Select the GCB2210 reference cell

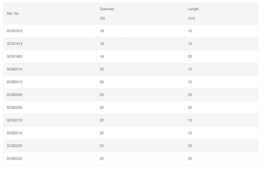tap(15, 120)
